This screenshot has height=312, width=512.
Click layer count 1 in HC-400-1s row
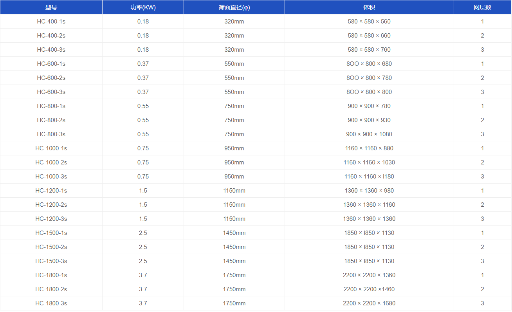tap(483, 22)
